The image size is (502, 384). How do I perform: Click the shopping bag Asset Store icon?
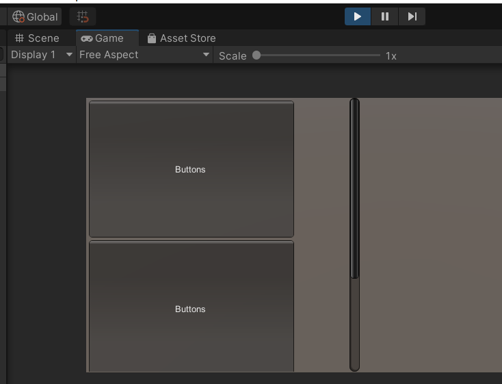coord(152,38)
